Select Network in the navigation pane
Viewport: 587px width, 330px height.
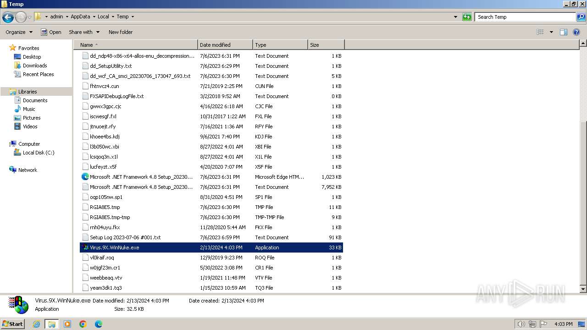[28, 170]
